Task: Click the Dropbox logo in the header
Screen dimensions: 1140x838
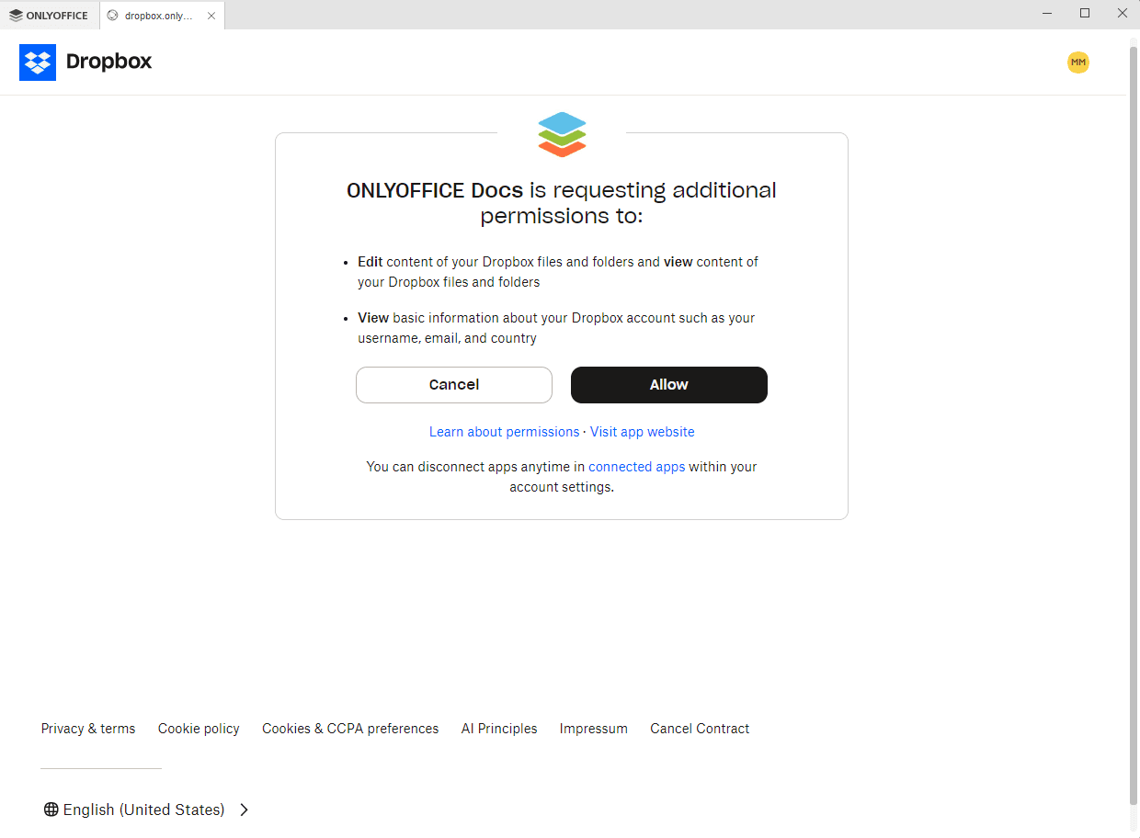Action: (x=85, y=62)
